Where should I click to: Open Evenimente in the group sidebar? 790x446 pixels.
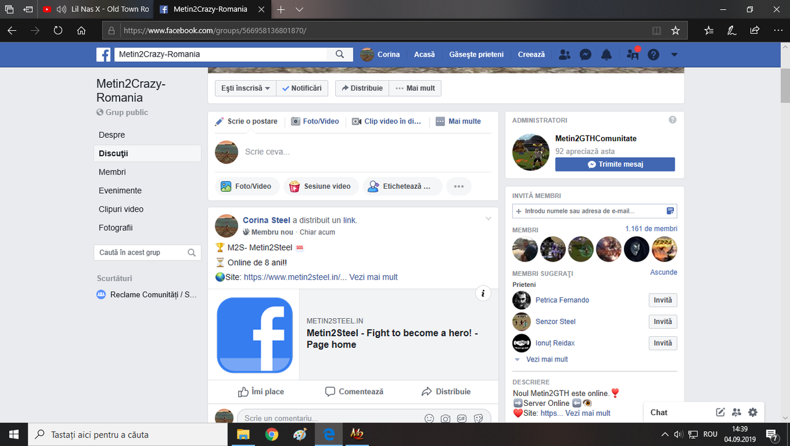coord(120,191)
